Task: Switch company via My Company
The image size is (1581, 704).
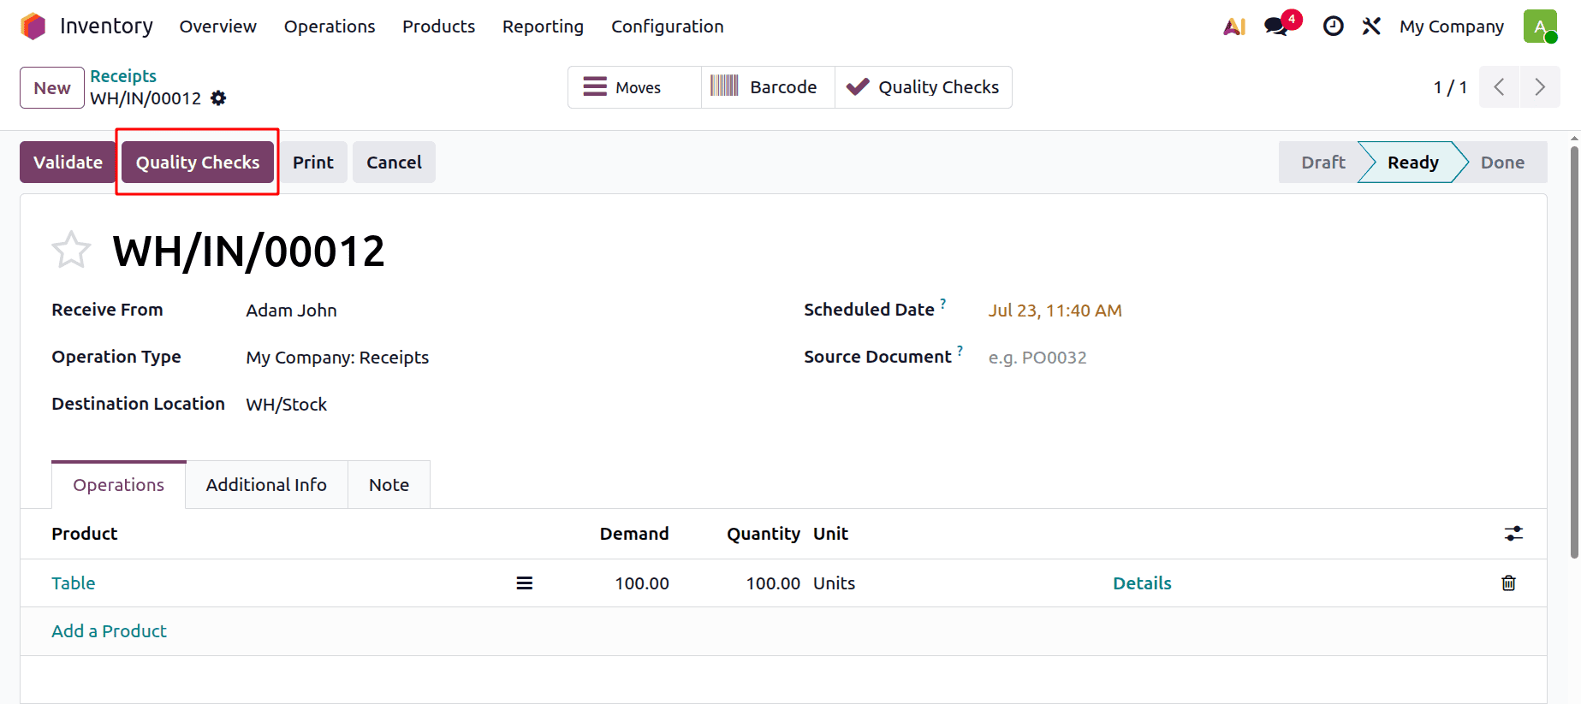Action: click(x=1452, y=27)
